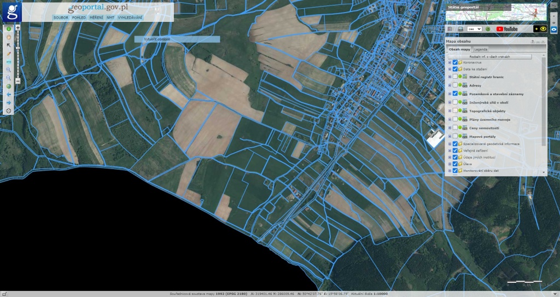The image size is (560, 297).
Task: Select the arrow pointer tool
Action: 9,45
